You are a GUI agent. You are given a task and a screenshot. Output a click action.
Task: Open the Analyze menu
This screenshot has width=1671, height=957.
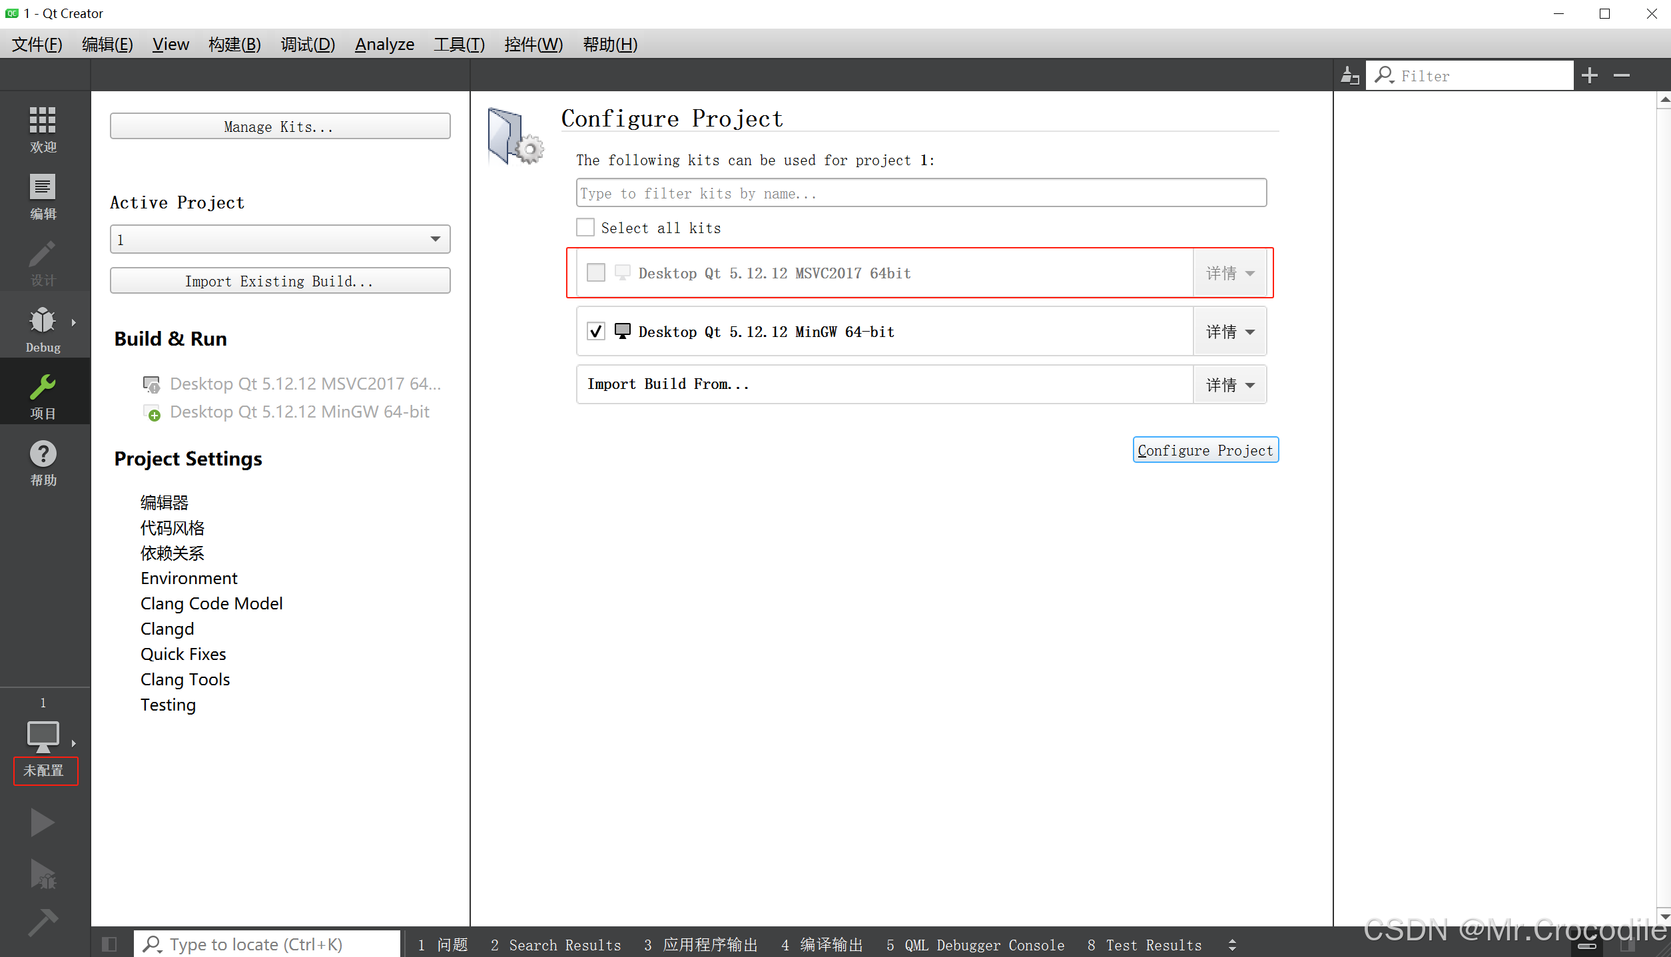point(384,45)
